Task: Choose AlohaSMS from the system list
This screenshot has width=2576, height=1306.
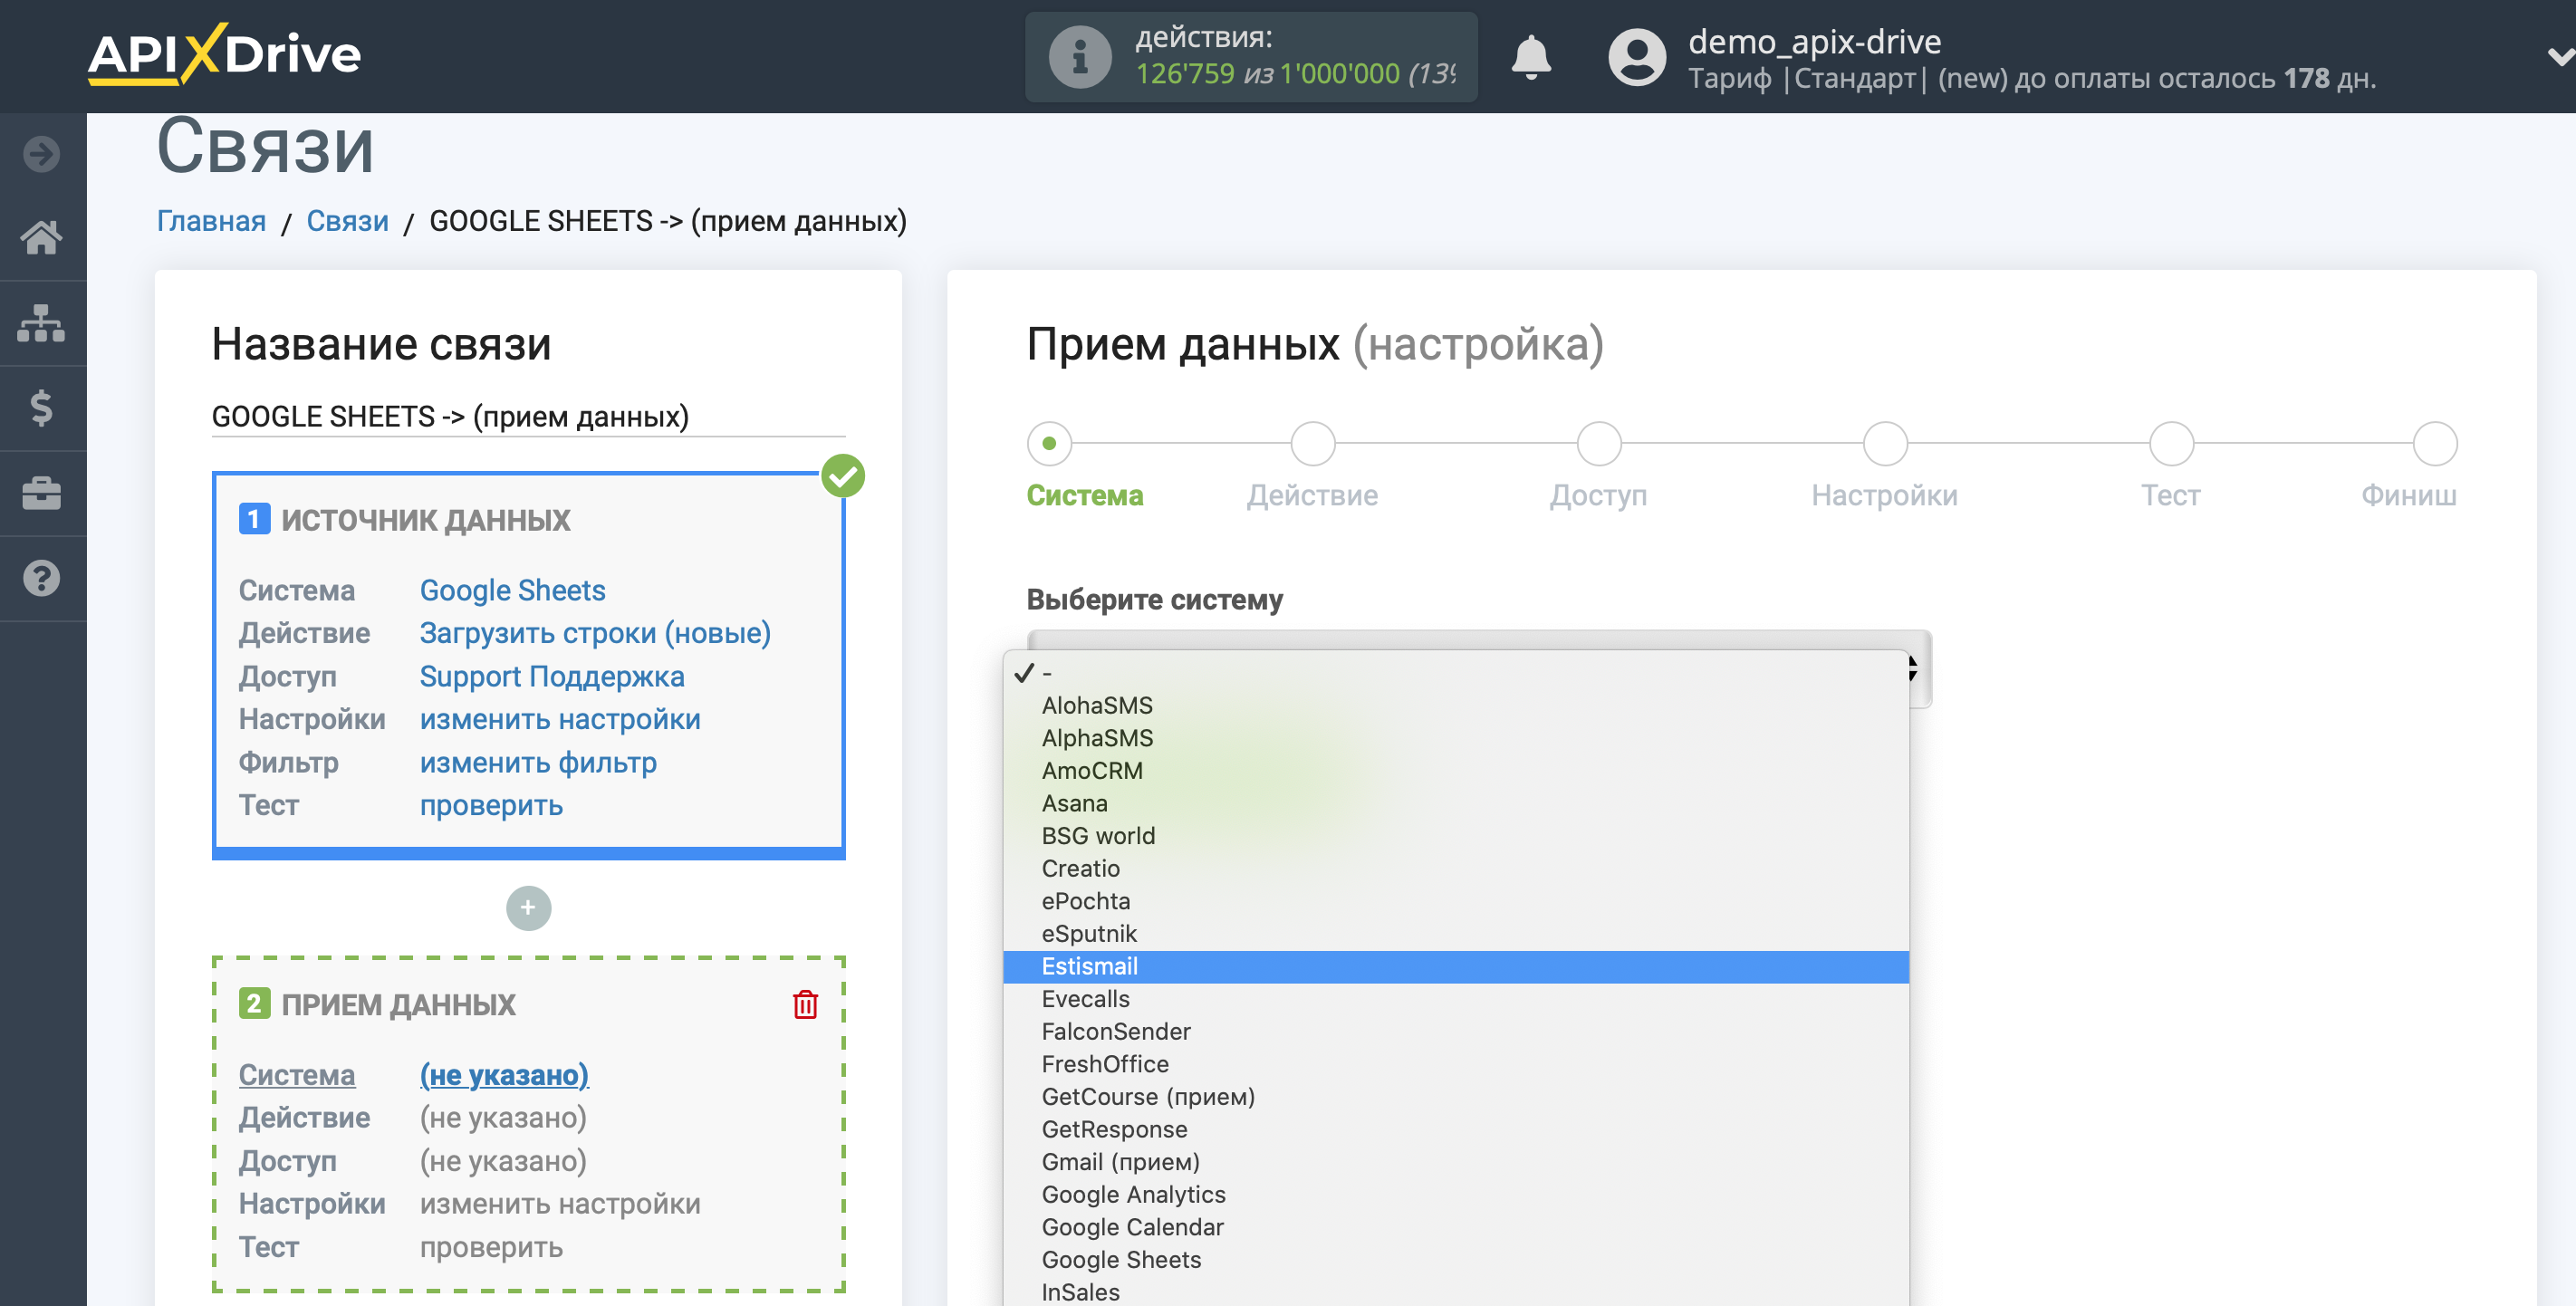Action: [1455, 705]
